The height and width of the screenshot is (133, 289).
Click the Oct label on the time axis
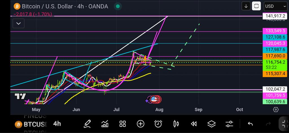click(x=240, y=110)
